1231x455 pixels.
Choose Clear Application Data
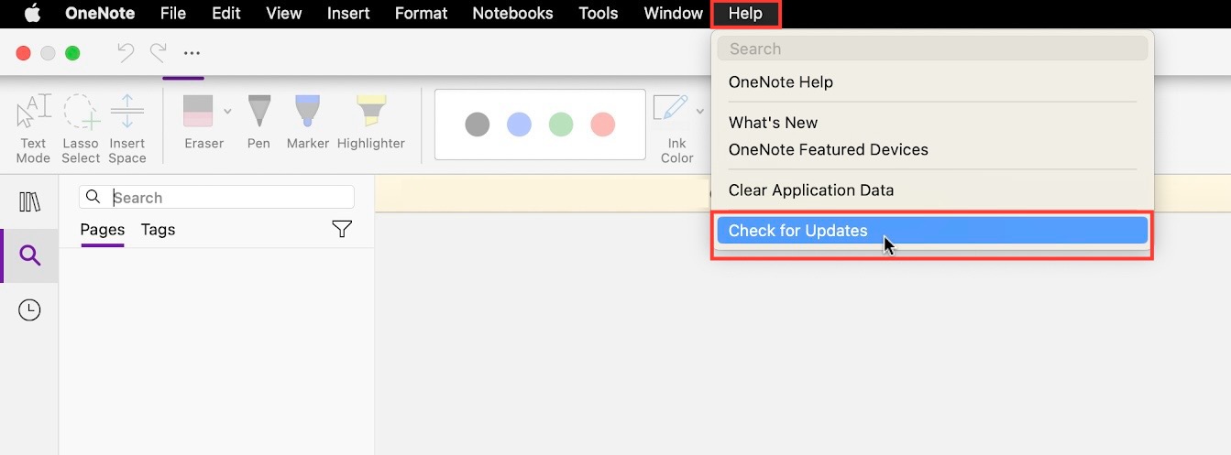pos(932,190)
